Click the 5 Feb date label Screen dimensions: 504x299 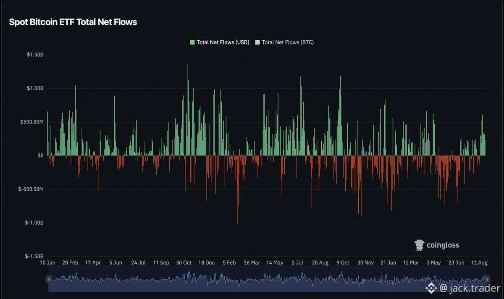(229, 263)
